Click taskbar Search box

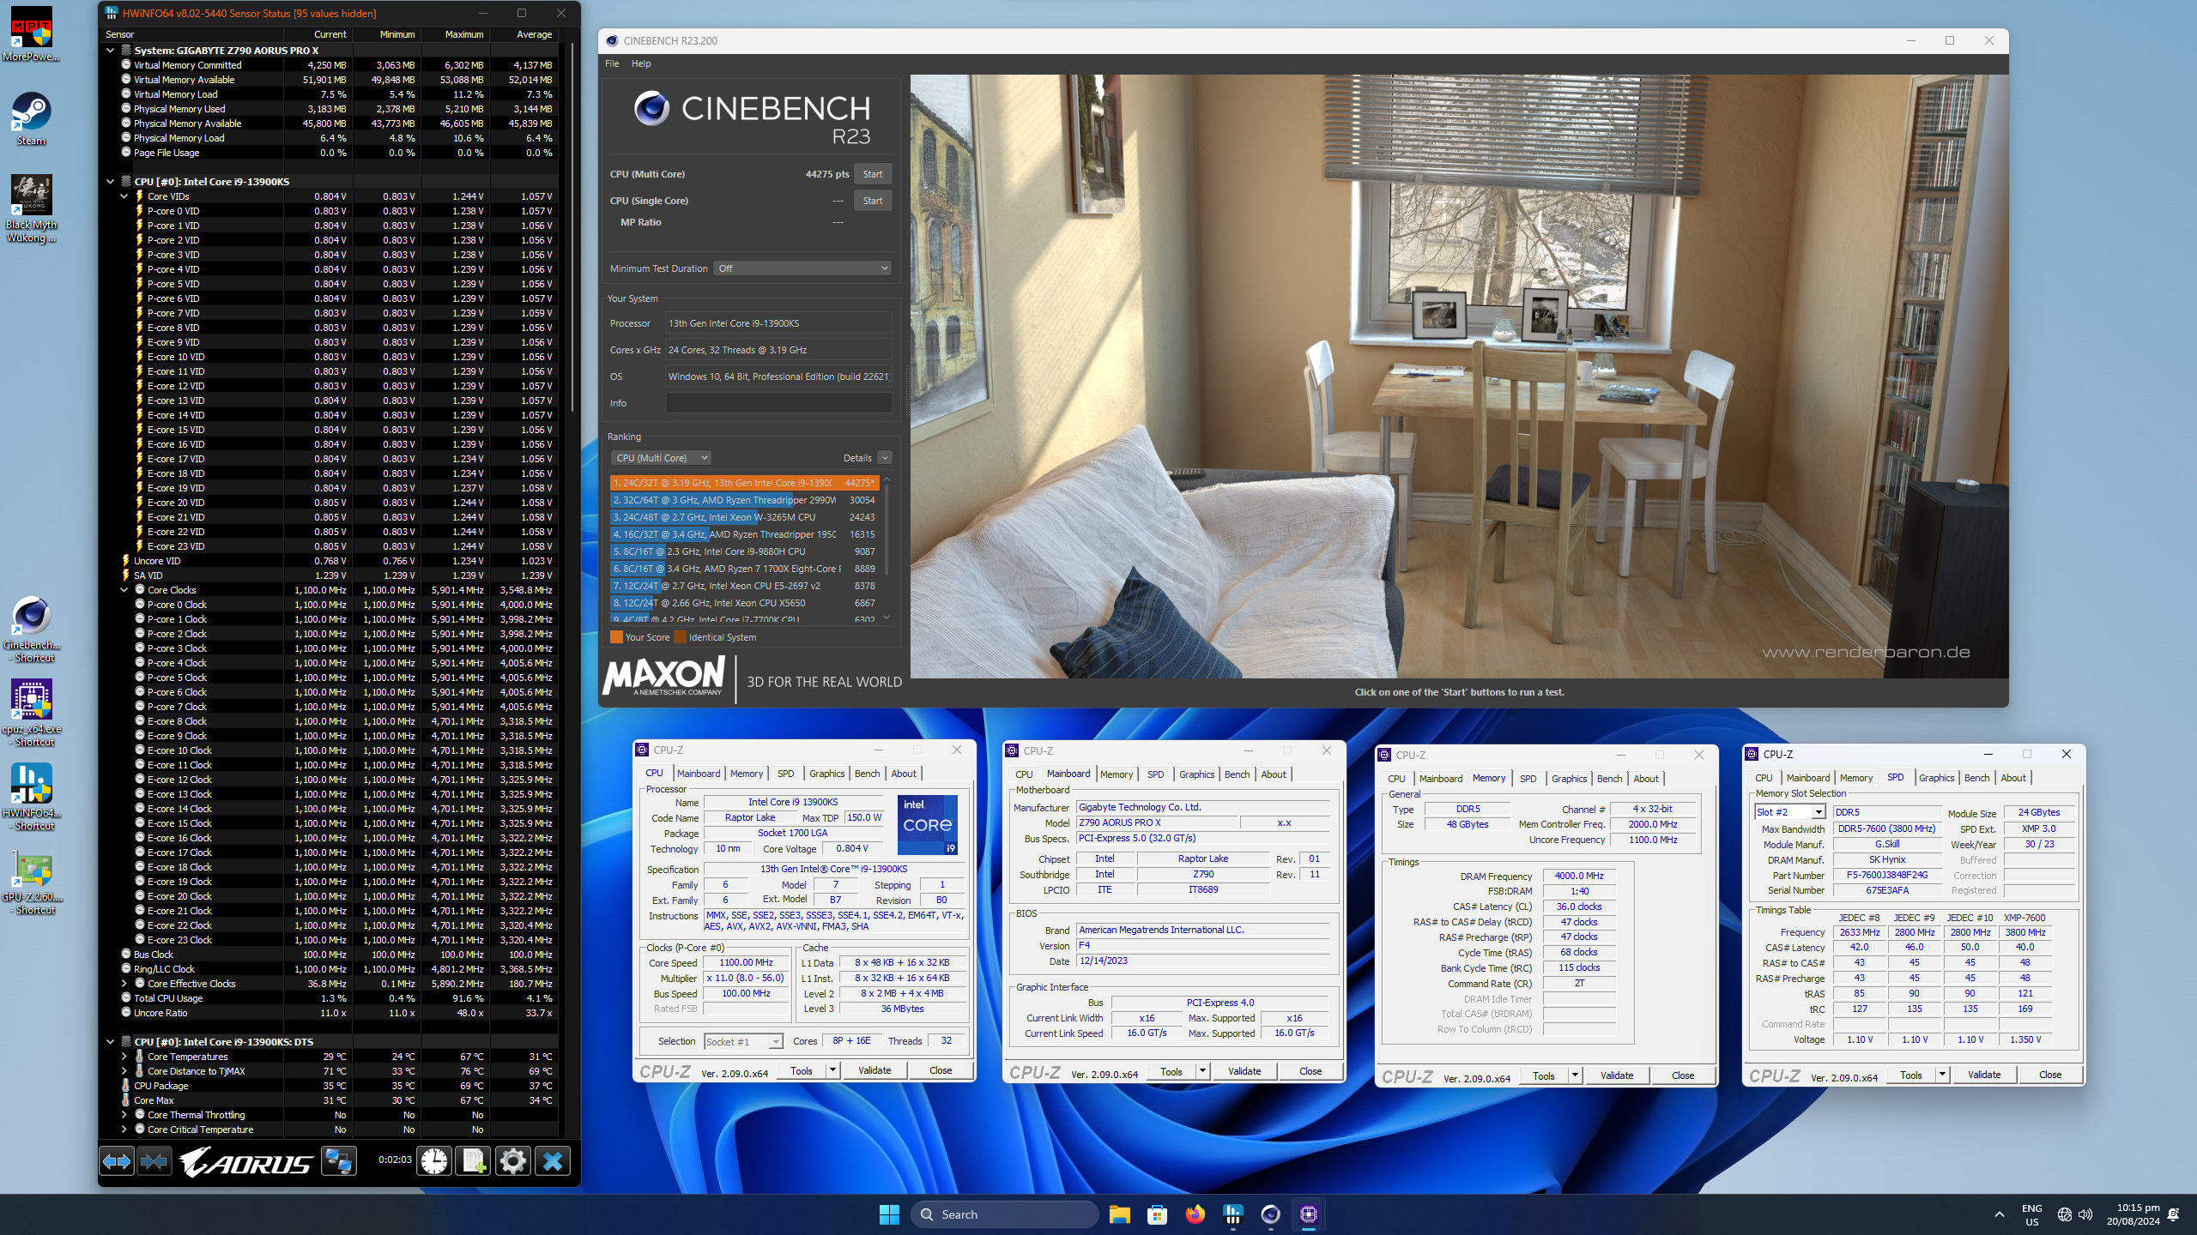[x=1006, y=1214]
